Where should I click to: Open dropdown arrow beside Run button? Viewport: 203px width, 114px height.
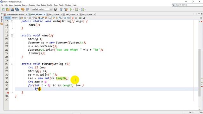point(73,9)
